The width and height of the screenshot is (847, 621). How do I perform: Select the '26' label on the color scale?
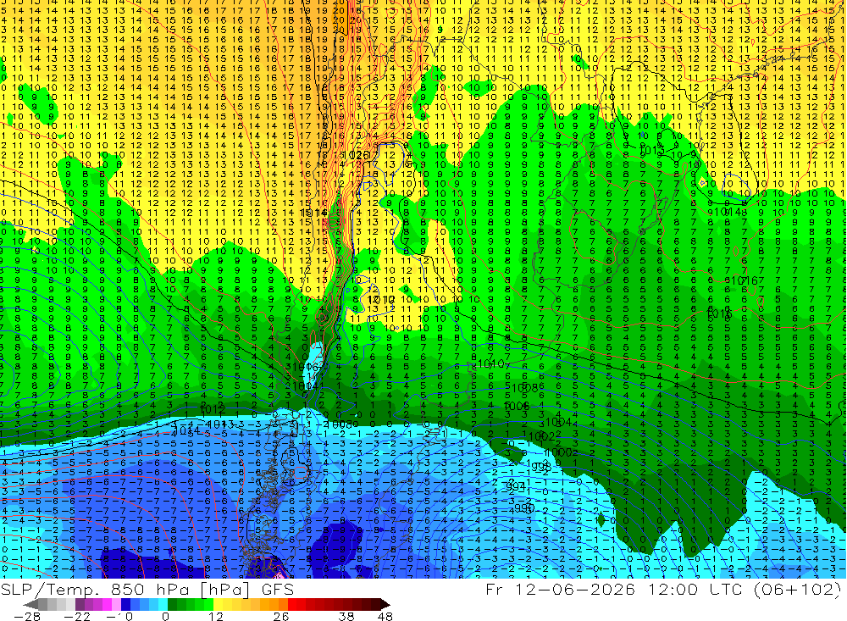281,616
